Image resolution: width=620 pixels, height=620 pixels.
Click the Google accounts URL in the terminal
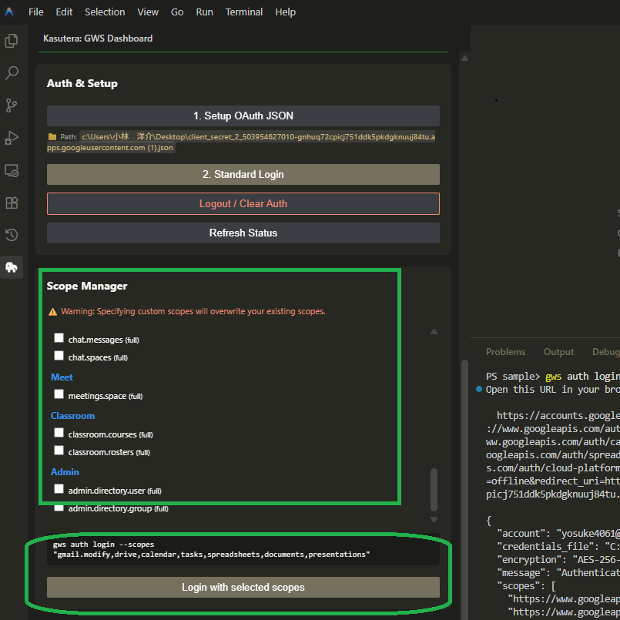(557, 414)
